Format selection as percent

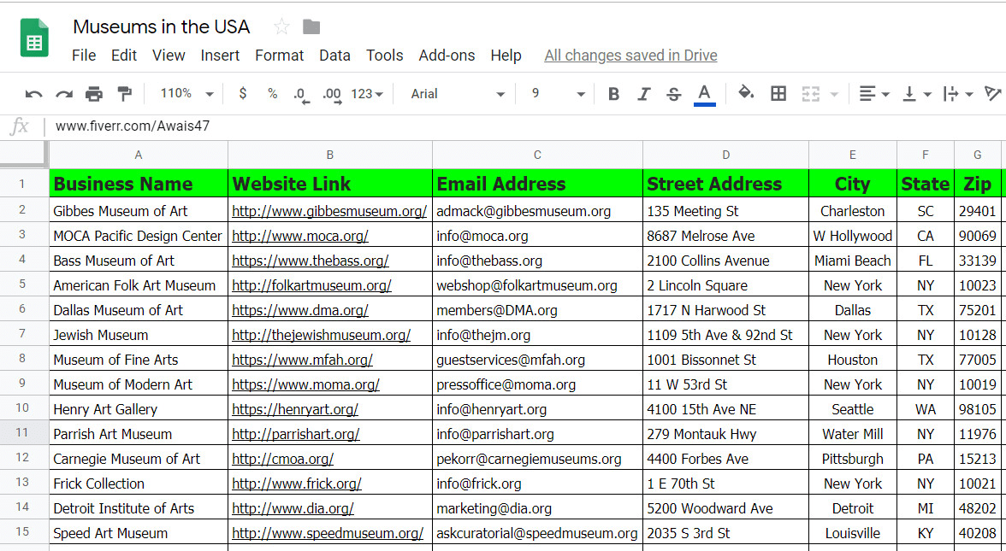tap(272, 93)
